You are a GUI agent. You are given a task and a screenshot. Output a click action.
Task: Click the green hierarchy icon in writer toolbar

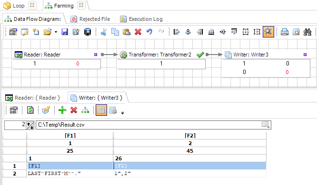85,110
